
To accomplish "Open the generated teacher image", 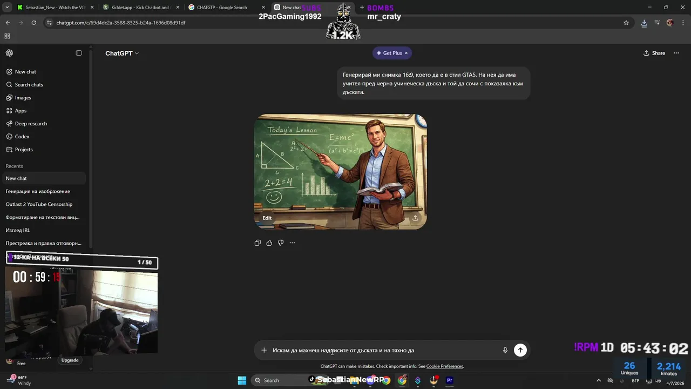I will [340, 172].
